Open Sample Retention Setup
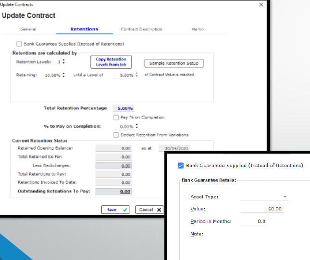 pyautogui.click(x=174, y=63)
